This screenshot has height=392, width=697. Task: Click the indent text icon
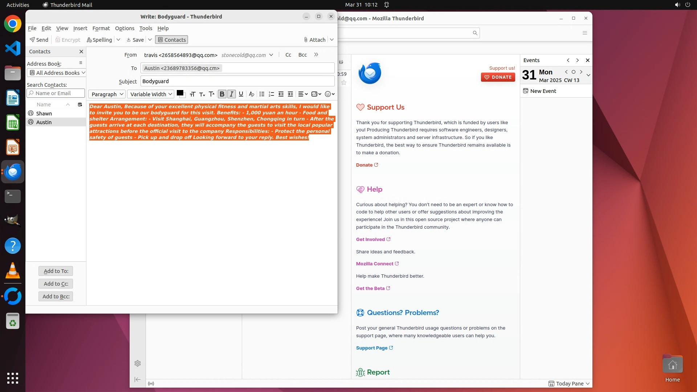[290, 94]
